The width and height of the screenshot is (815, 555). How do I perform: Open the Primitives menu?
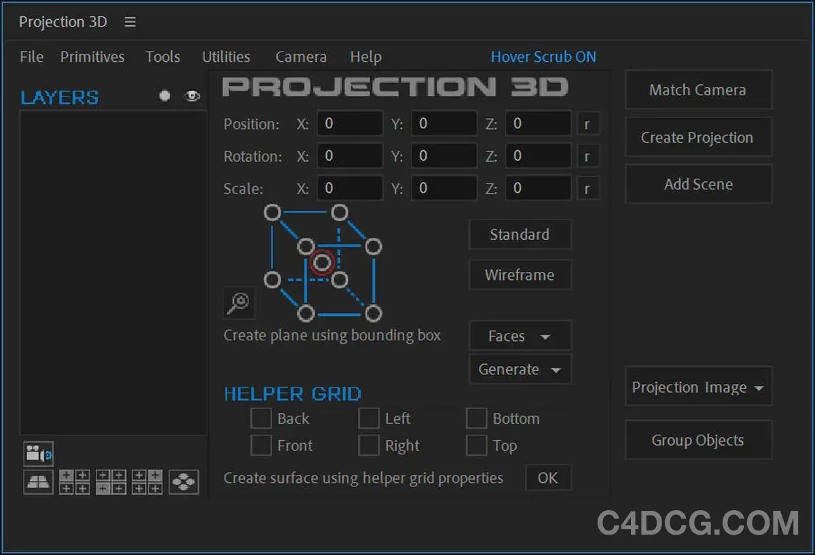[x=92, y=57]
